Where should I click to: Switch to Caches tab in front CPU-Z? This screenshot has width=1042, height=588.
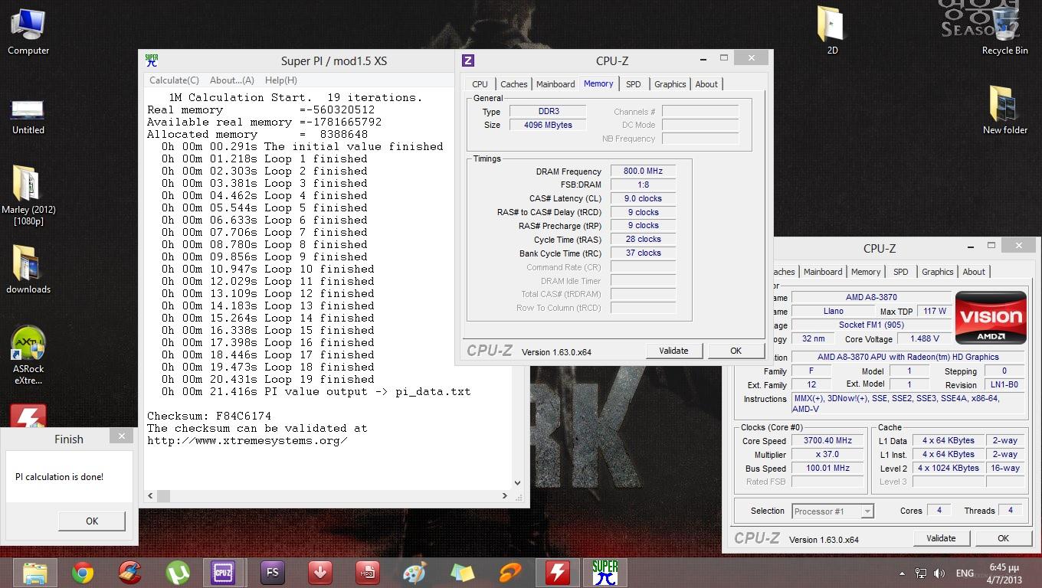point(513,84)
